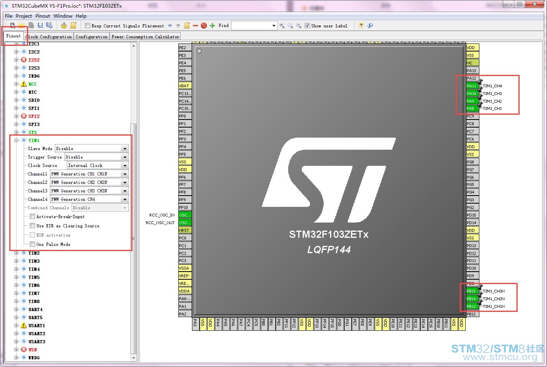Expand the USB tree node
The width and height of the screenshot is (547, 367).
pos(17,349)
